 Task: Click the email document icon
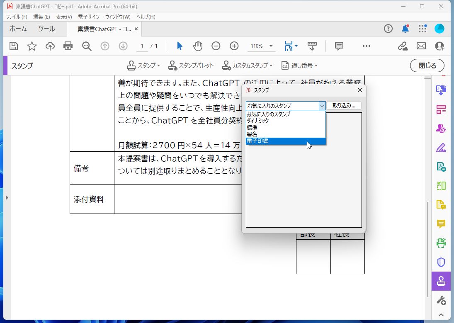click(421, 46)
